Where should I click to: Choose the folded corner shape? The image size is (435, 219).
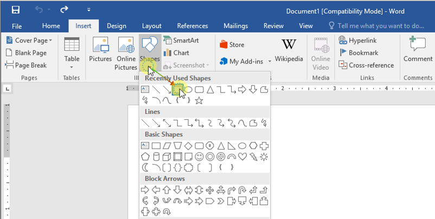coord(188,157)
